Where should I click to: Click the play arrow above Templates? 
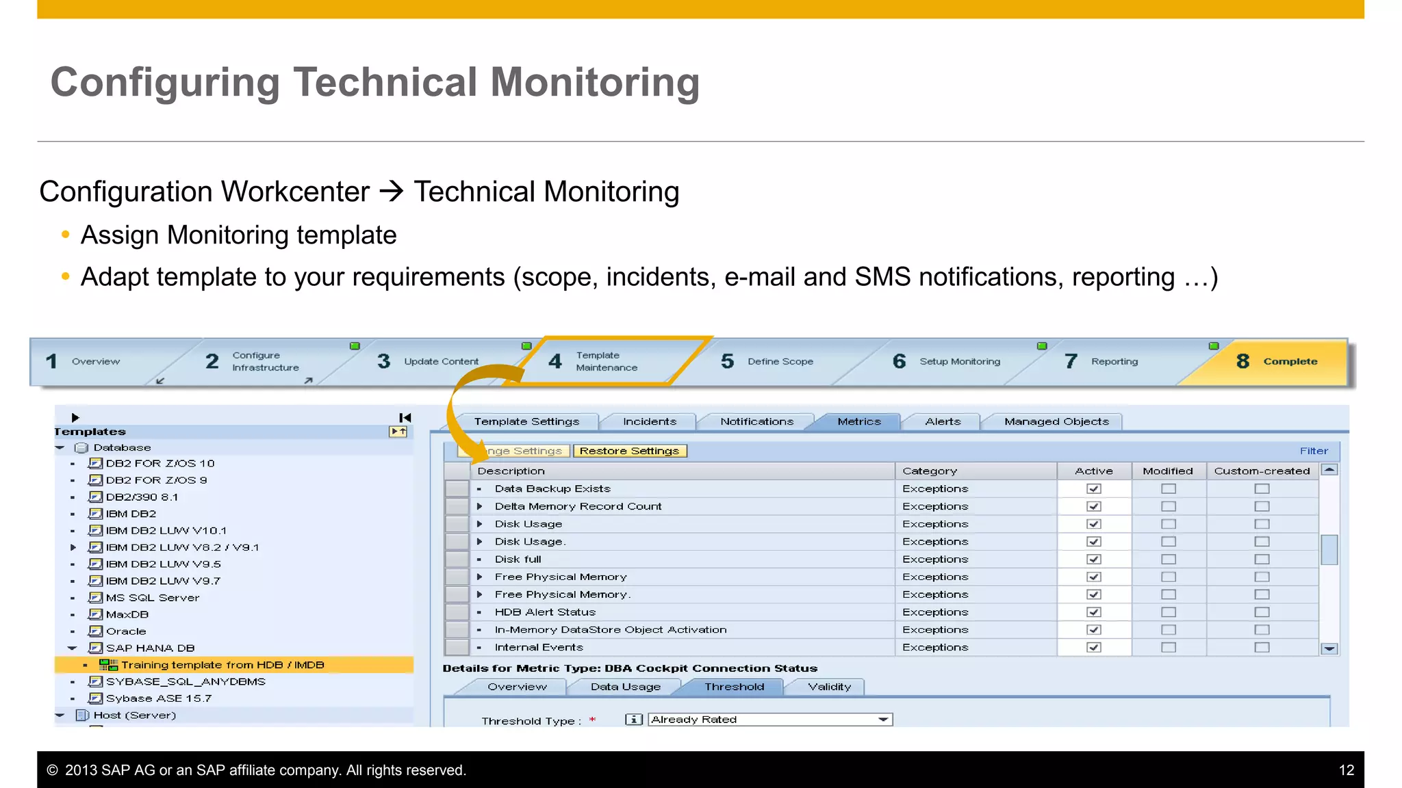point(75,417)
